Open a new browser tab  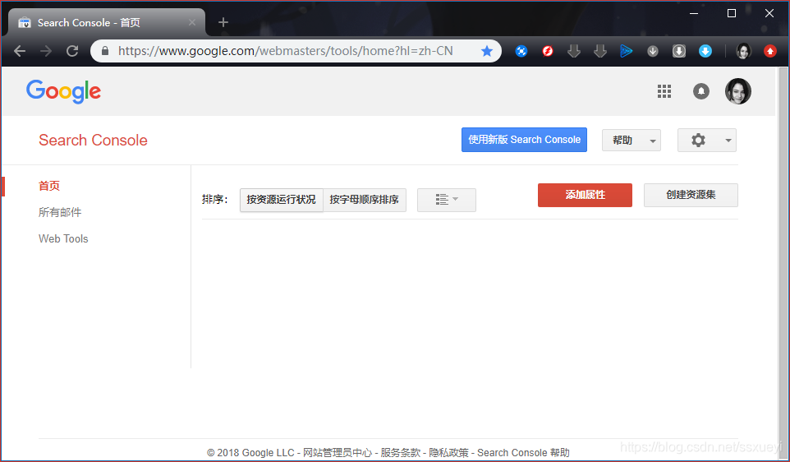click(x=223, y=22)
